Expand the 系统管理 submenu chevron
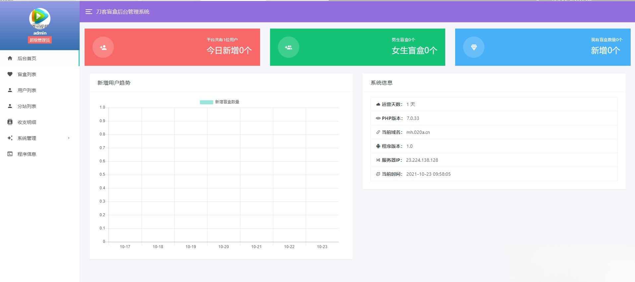The height and width of the screenshot is (282, 635). (x=69, y=138)
